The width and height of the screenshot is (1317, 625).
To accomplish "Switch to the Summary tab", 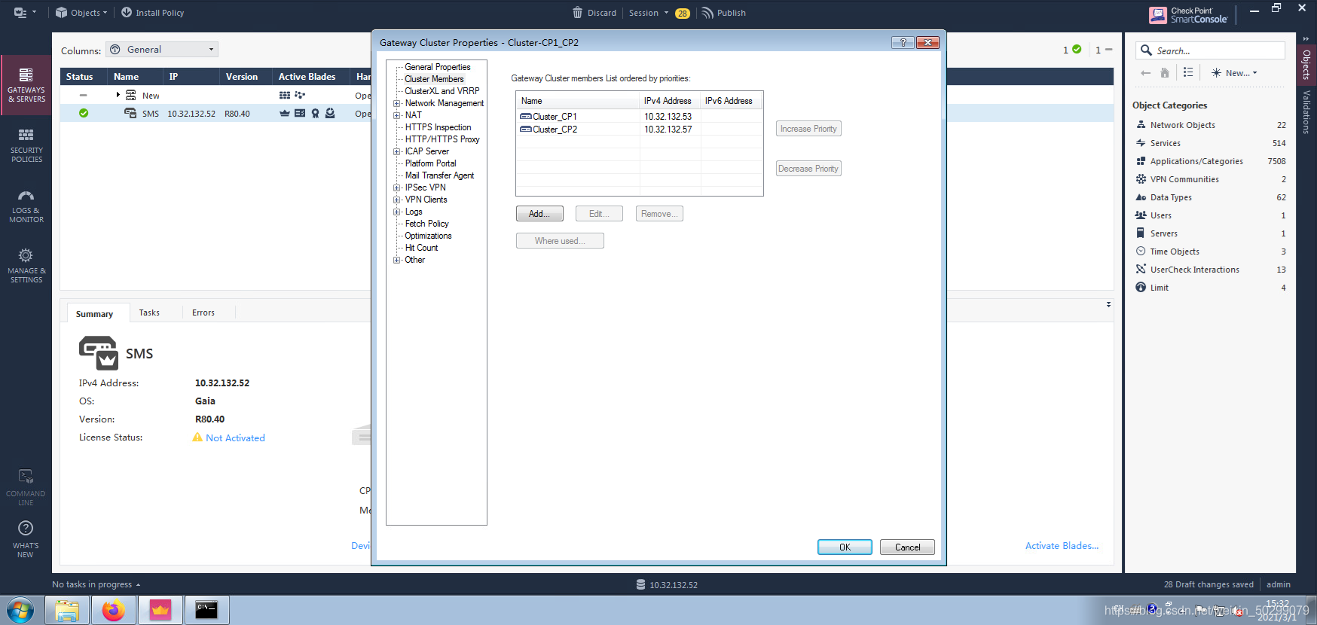I will [94, 314].
